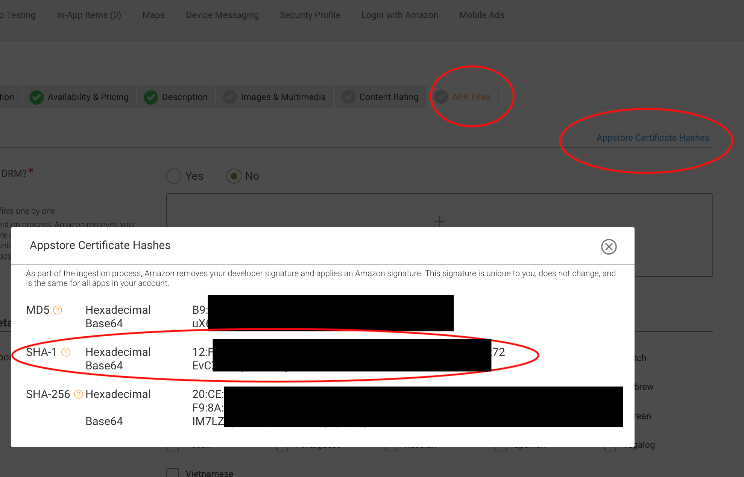Open In-App Items (0) section
744x477 pixels.
89,15
